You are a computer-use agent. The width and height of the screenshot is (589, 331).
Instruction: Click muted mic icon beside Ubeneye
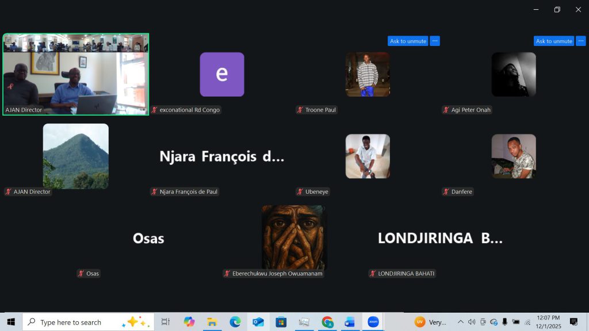click(x=300, y=192)
